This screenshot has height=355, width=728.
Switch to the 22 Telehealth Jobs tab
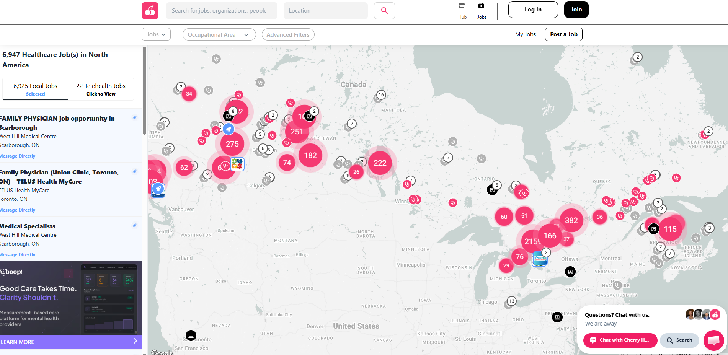(x=101, y=90)
